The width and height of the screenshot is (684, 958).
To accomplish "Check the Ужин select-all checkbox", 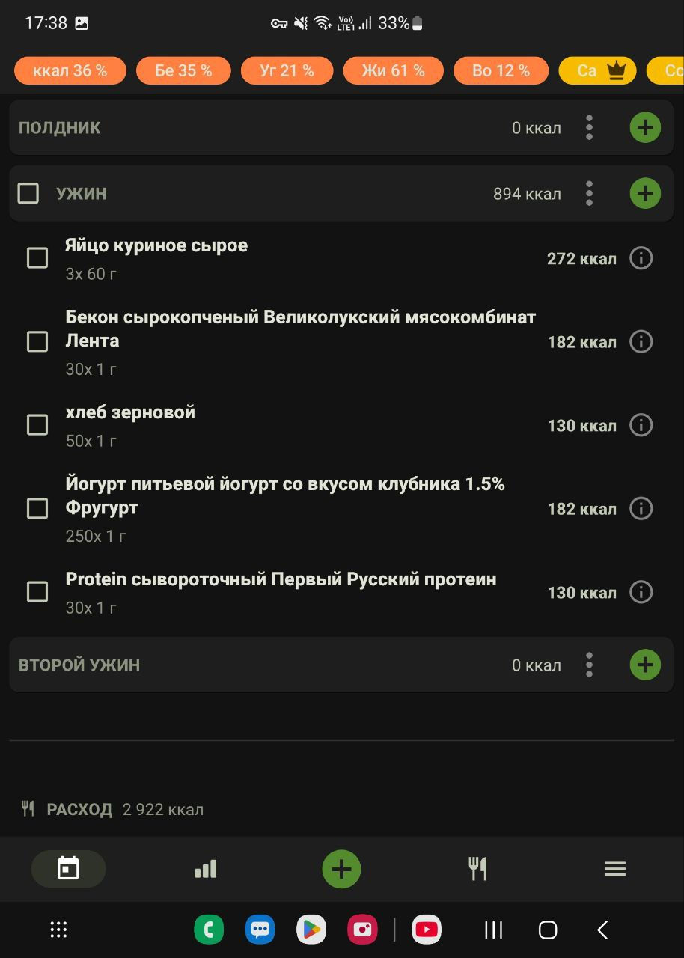I will click(x=28, y=194).
